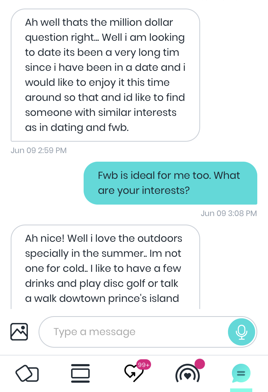Image resolution: width=268 pixels, height=392 pixels.
Task: Click the Jun 09 2:59 PM timestamp
Action: (x=39, y=150)
